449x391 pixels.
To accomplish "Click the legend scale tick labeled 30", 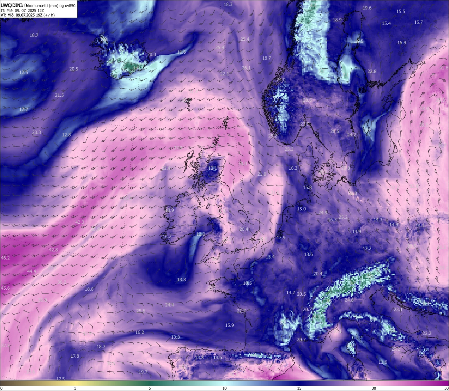I will click(x=374, y=388).
